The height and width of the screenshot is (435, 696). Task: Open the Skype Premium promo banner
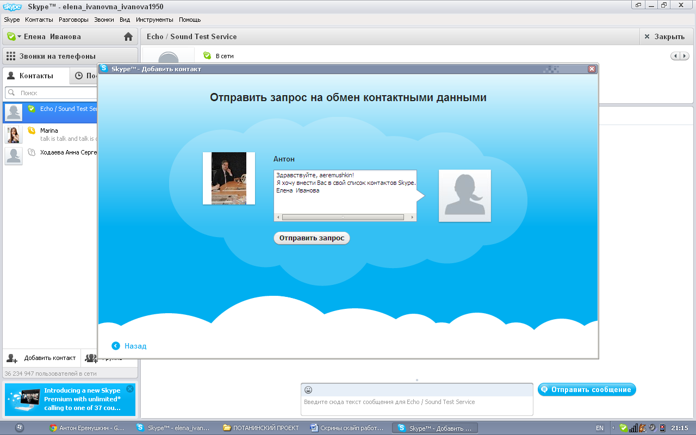tap(70, 399)
